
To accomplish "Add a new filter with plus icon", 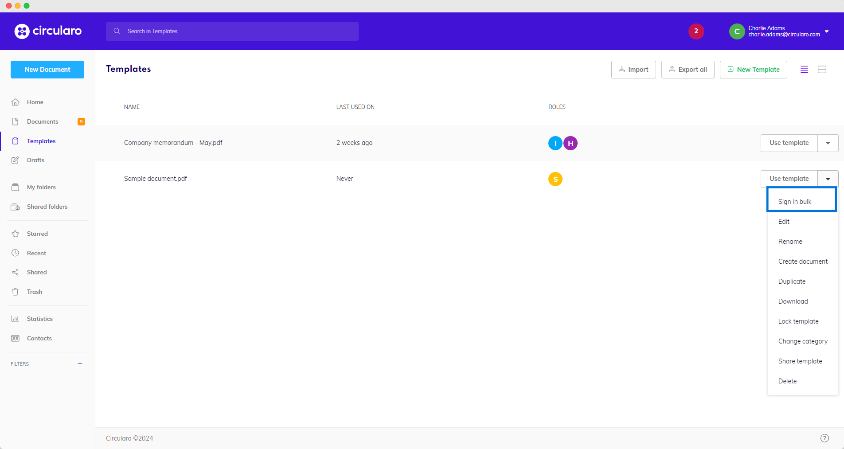I will [x=80, y=364].
